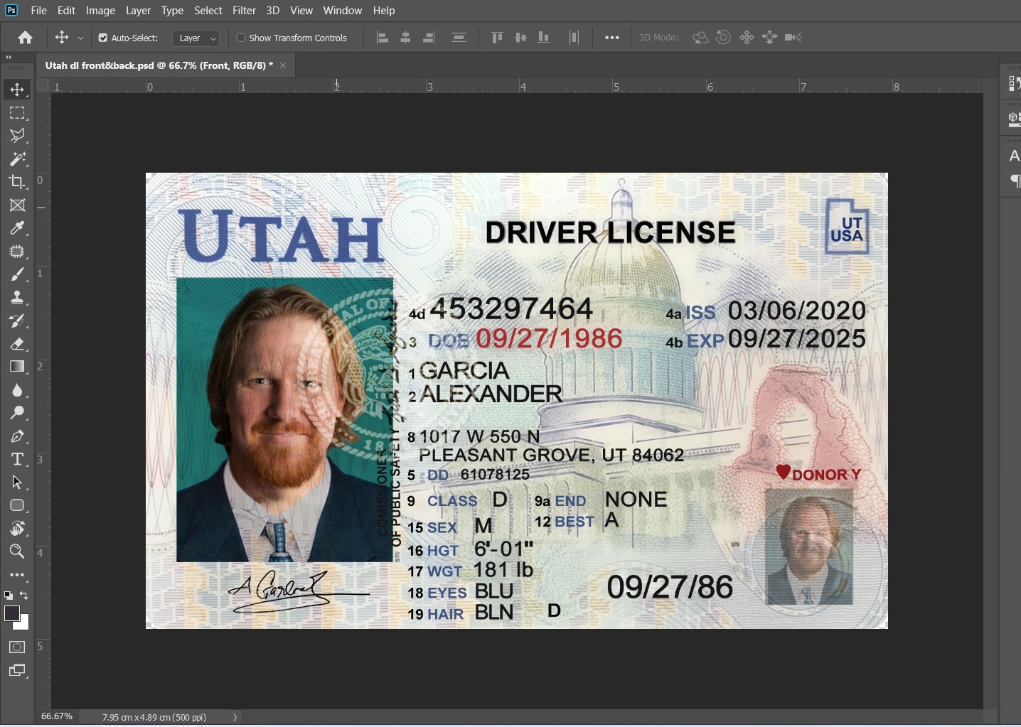The width and height of the screenshot is (1021, 727).
Task: Align horizontal centers of layers
Action: 405,38
